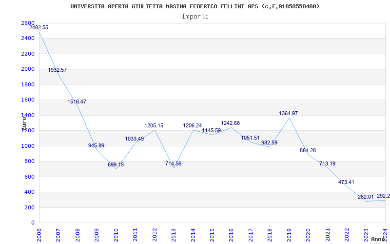Click the 1000 y-axis value
This screenshot has height=244, width=390.
(28, 146)
